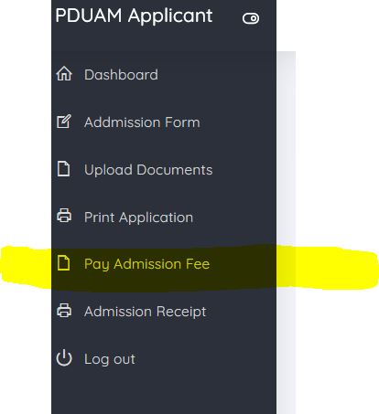The width and height of the screenshot is (379, 414).
Task: Click highlighted row area right of Pay Admission Fee
Action: 243,264
